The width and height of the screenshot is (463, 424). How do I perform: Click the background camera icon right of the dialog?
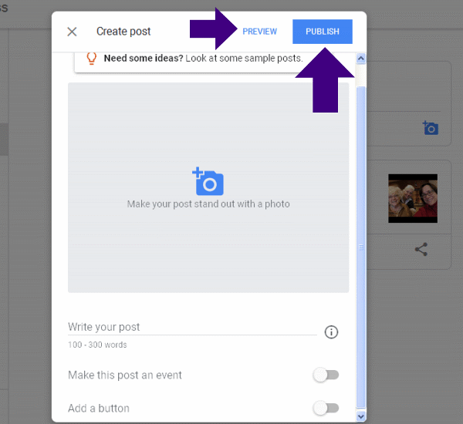tap(430, 128)
